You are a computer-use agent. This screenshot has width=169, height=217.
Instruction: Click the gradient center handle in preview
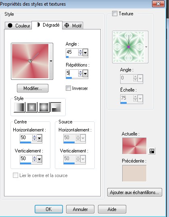click(30, 61)
